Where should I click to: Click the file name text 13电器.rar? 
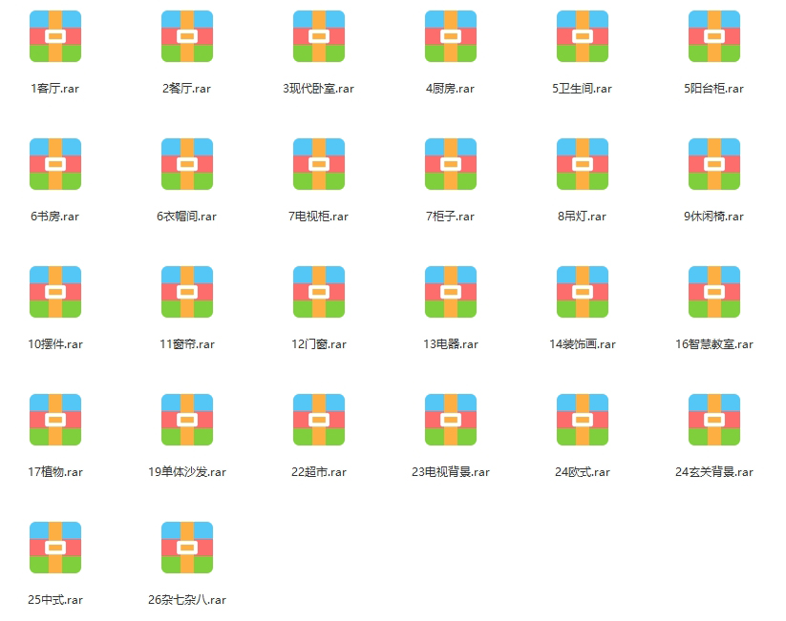[x=451, y=344]
